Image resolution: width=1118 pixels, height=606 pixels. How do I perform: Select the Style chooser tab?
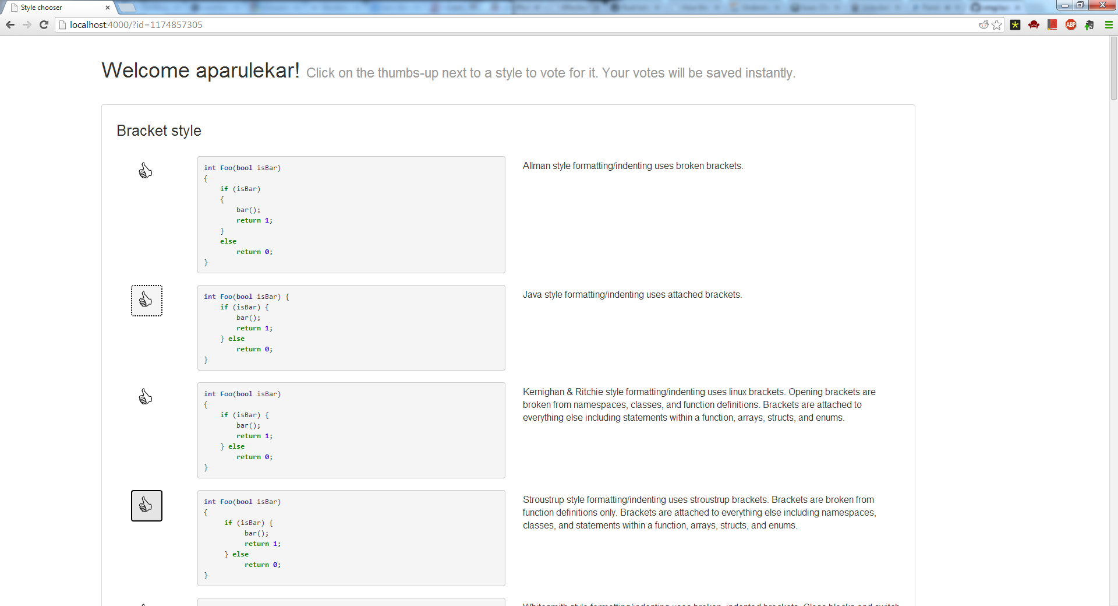tap(58, 8)
